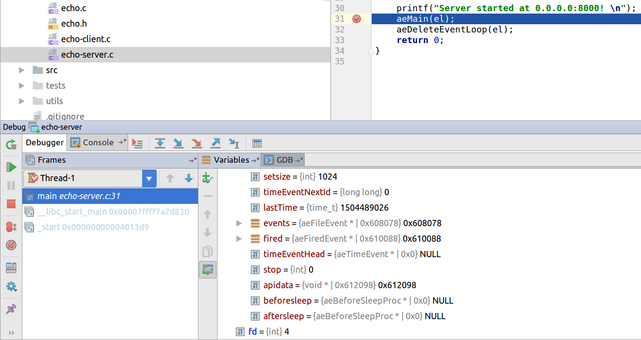Viewport: 641px width, 340px height.
Task: Expand the events variable
Action: coord(239,223)
